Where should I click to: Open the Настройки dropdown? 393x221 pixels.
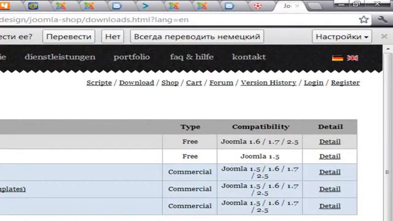click(x=342, y=37)
